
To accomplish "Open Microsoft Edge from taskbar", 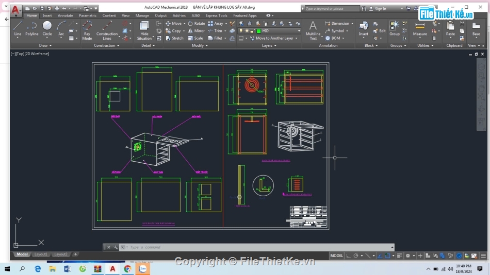I will click(x=38, y=269).
